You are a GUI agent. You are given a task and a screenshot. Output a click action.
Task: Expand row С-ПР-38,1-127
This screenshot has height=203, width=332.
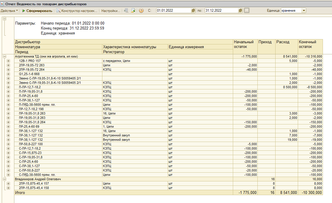click(8, 166)
